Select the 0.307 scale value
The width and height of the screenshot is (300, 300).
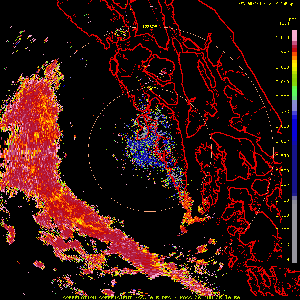[x=282, y=230]
